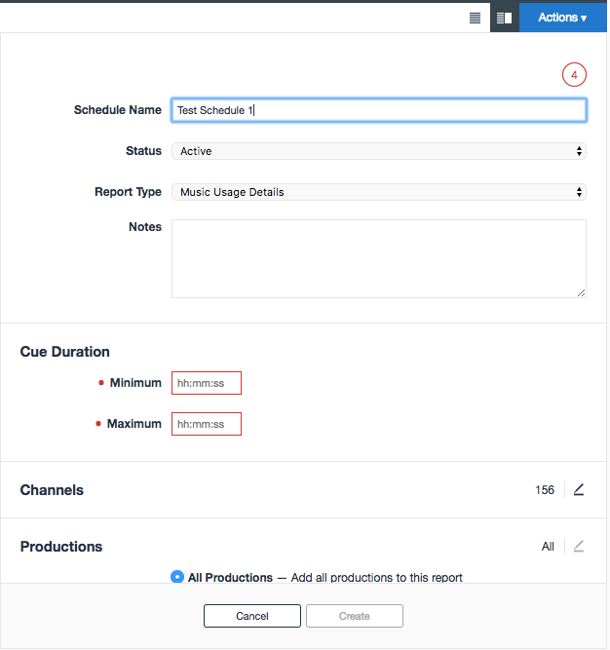Click the Cancel button
610x650 pixels.
point(252,616)
